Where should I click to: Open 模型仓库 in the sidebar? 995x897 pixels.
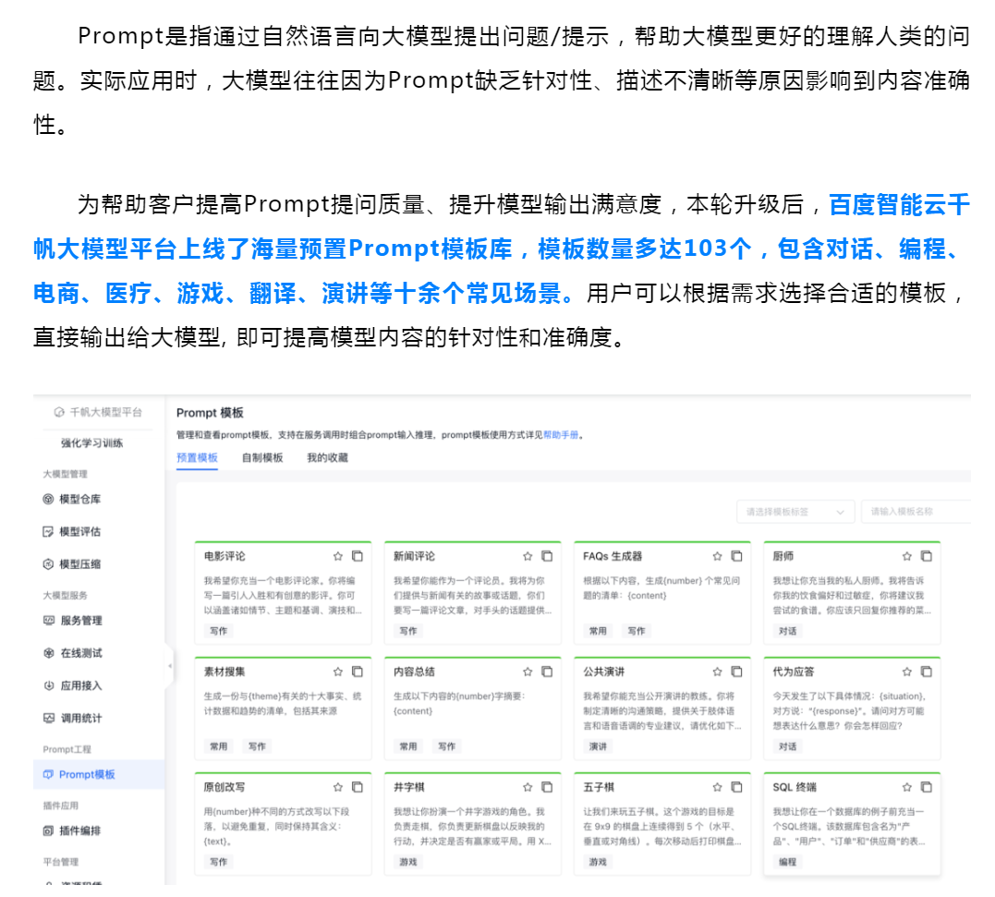click(79, 499)
